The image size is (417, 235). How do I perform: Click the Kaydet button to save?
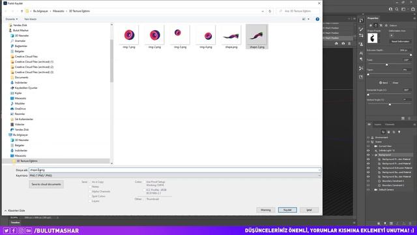pos(287,210)
